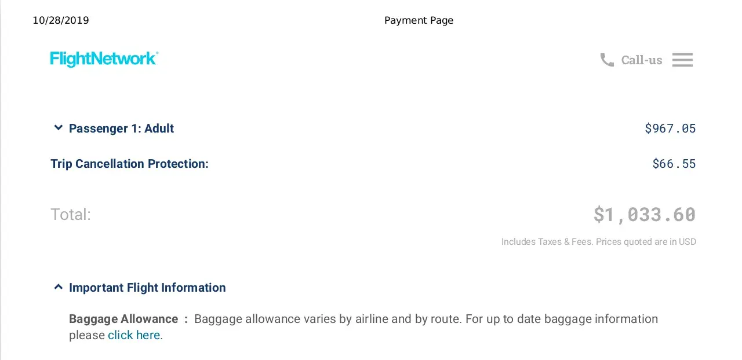Screen dimensions: 742x360
Task: Click the Total label
Action: click(71, 215)
